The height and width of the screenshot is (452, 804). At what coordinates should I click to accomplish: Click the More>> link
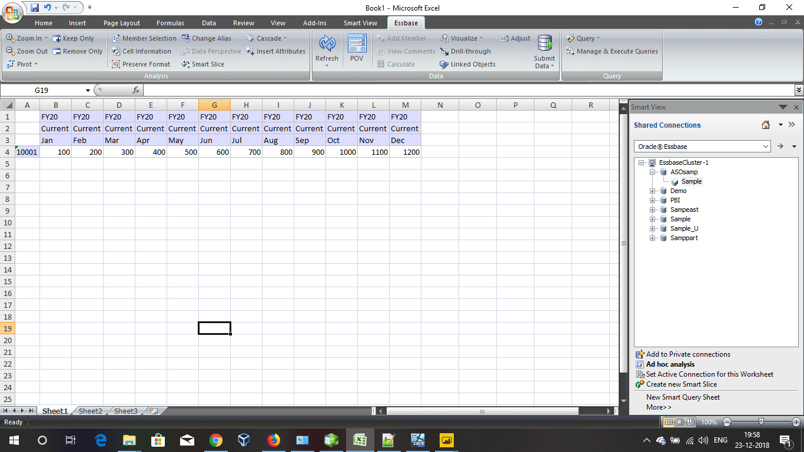coord(659,407)
